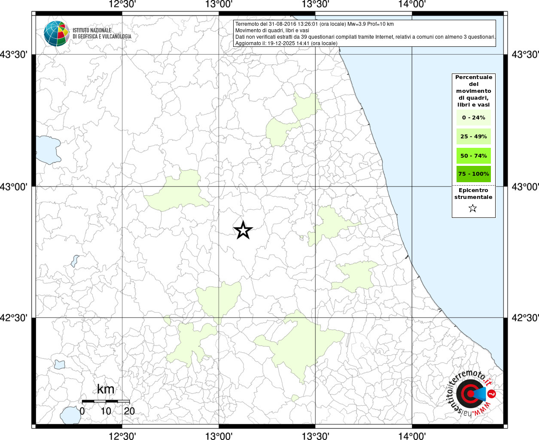Click the 'Aggiornato il: 19-12-2025' line

286,43
